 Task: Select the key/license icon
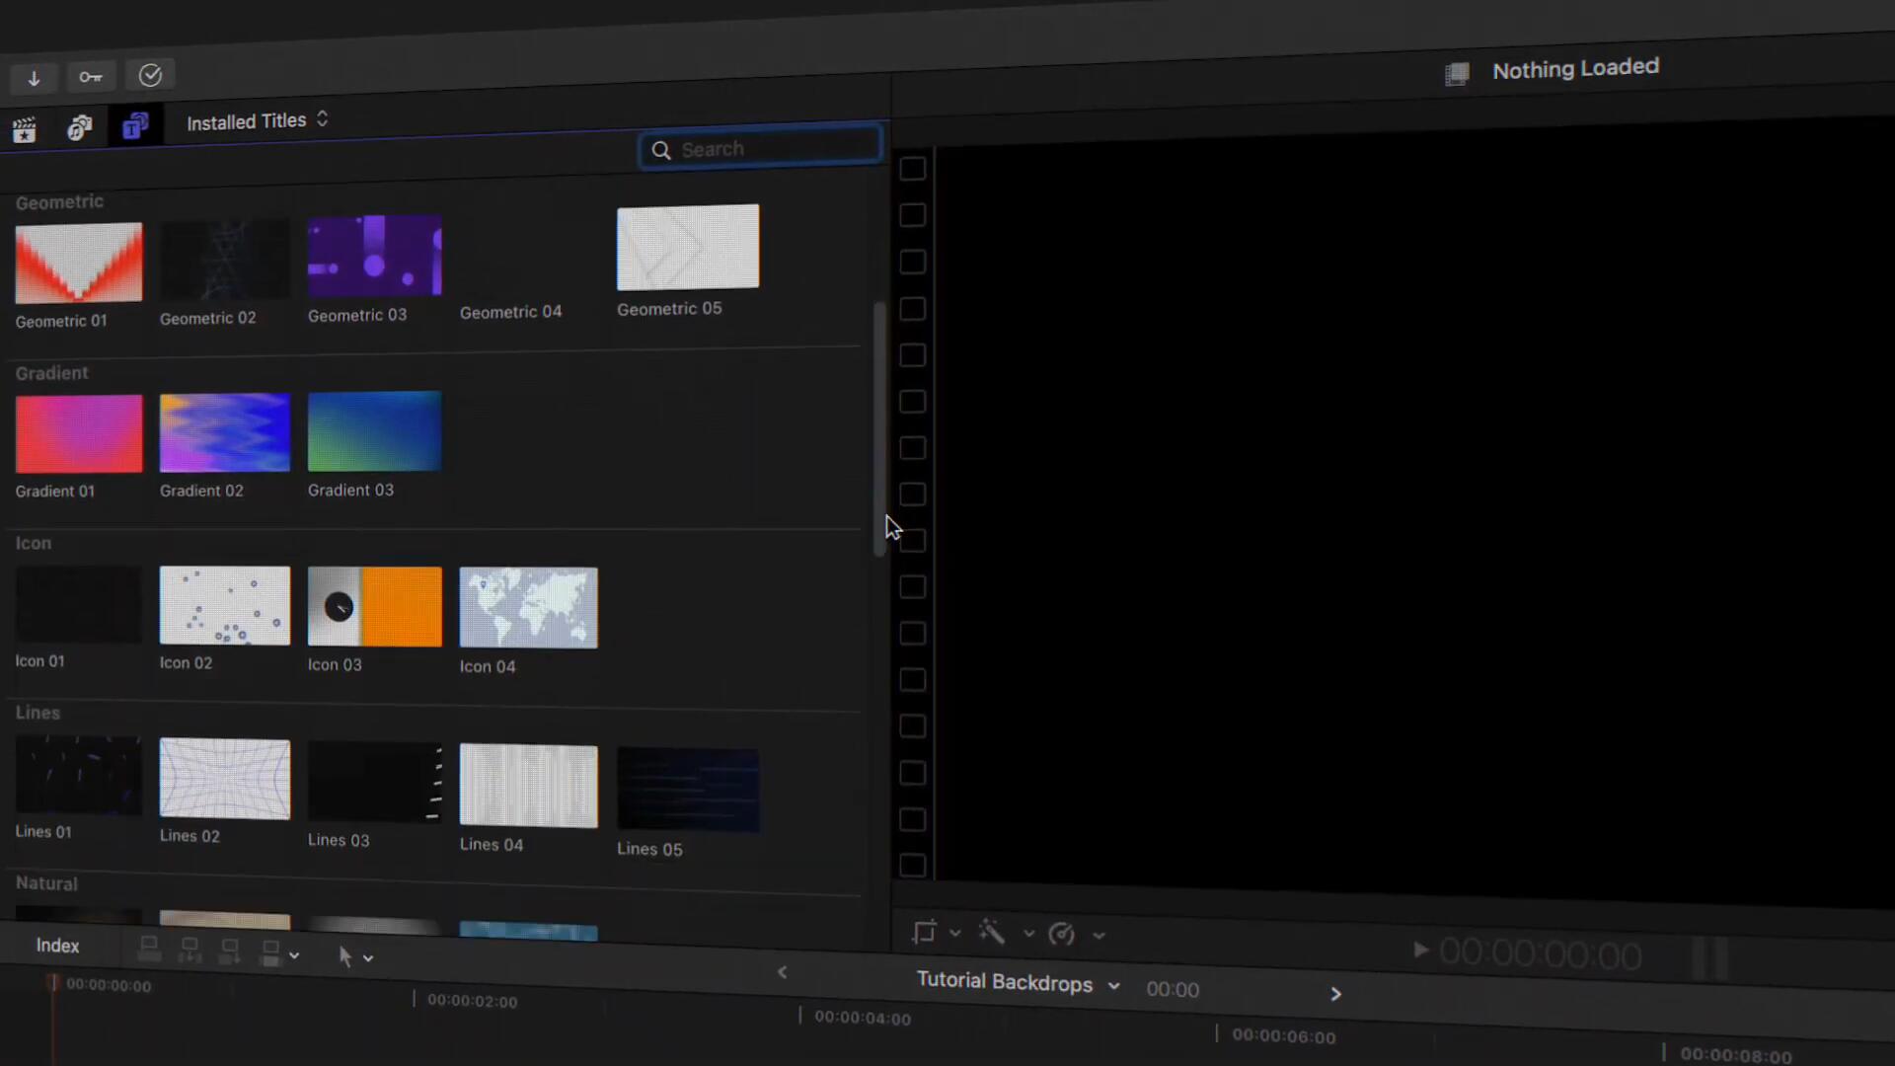pos(90,74)
